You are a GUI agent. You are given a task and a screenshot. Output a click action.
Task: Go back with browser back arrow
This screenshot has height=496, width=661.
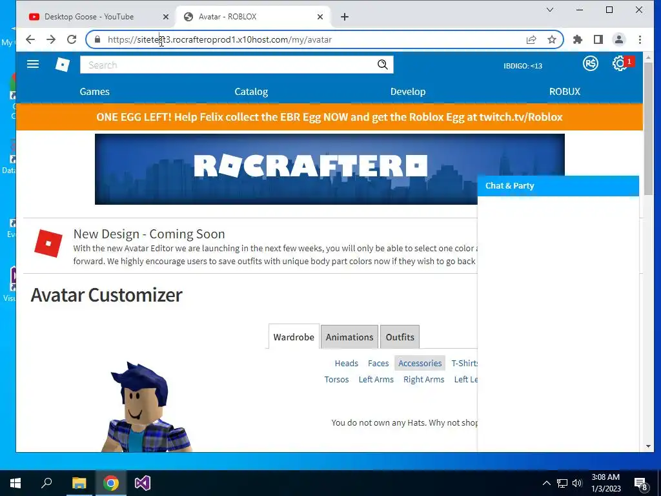[x=30, y=39]
